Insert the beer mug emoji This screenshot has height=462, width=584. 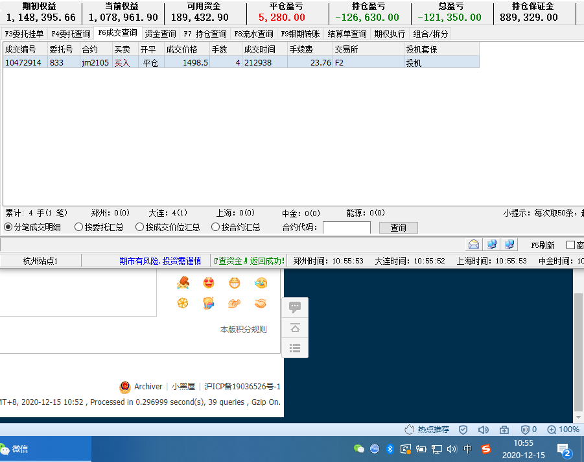(x=209, y=303)
